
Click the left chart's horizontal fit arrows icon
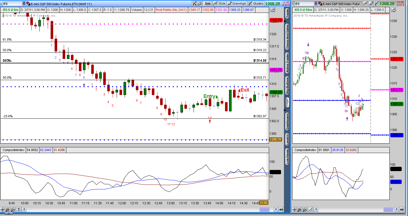click(x=281, y=209)
